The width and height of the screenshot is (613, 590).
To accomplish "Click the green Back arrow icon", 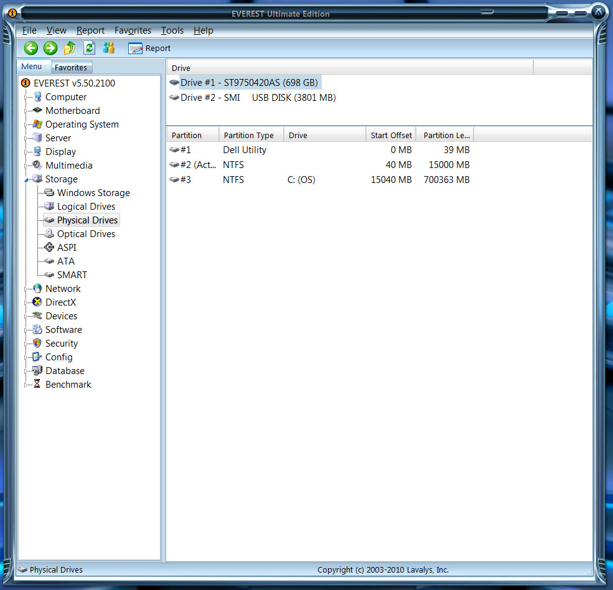I will (31, 48).
